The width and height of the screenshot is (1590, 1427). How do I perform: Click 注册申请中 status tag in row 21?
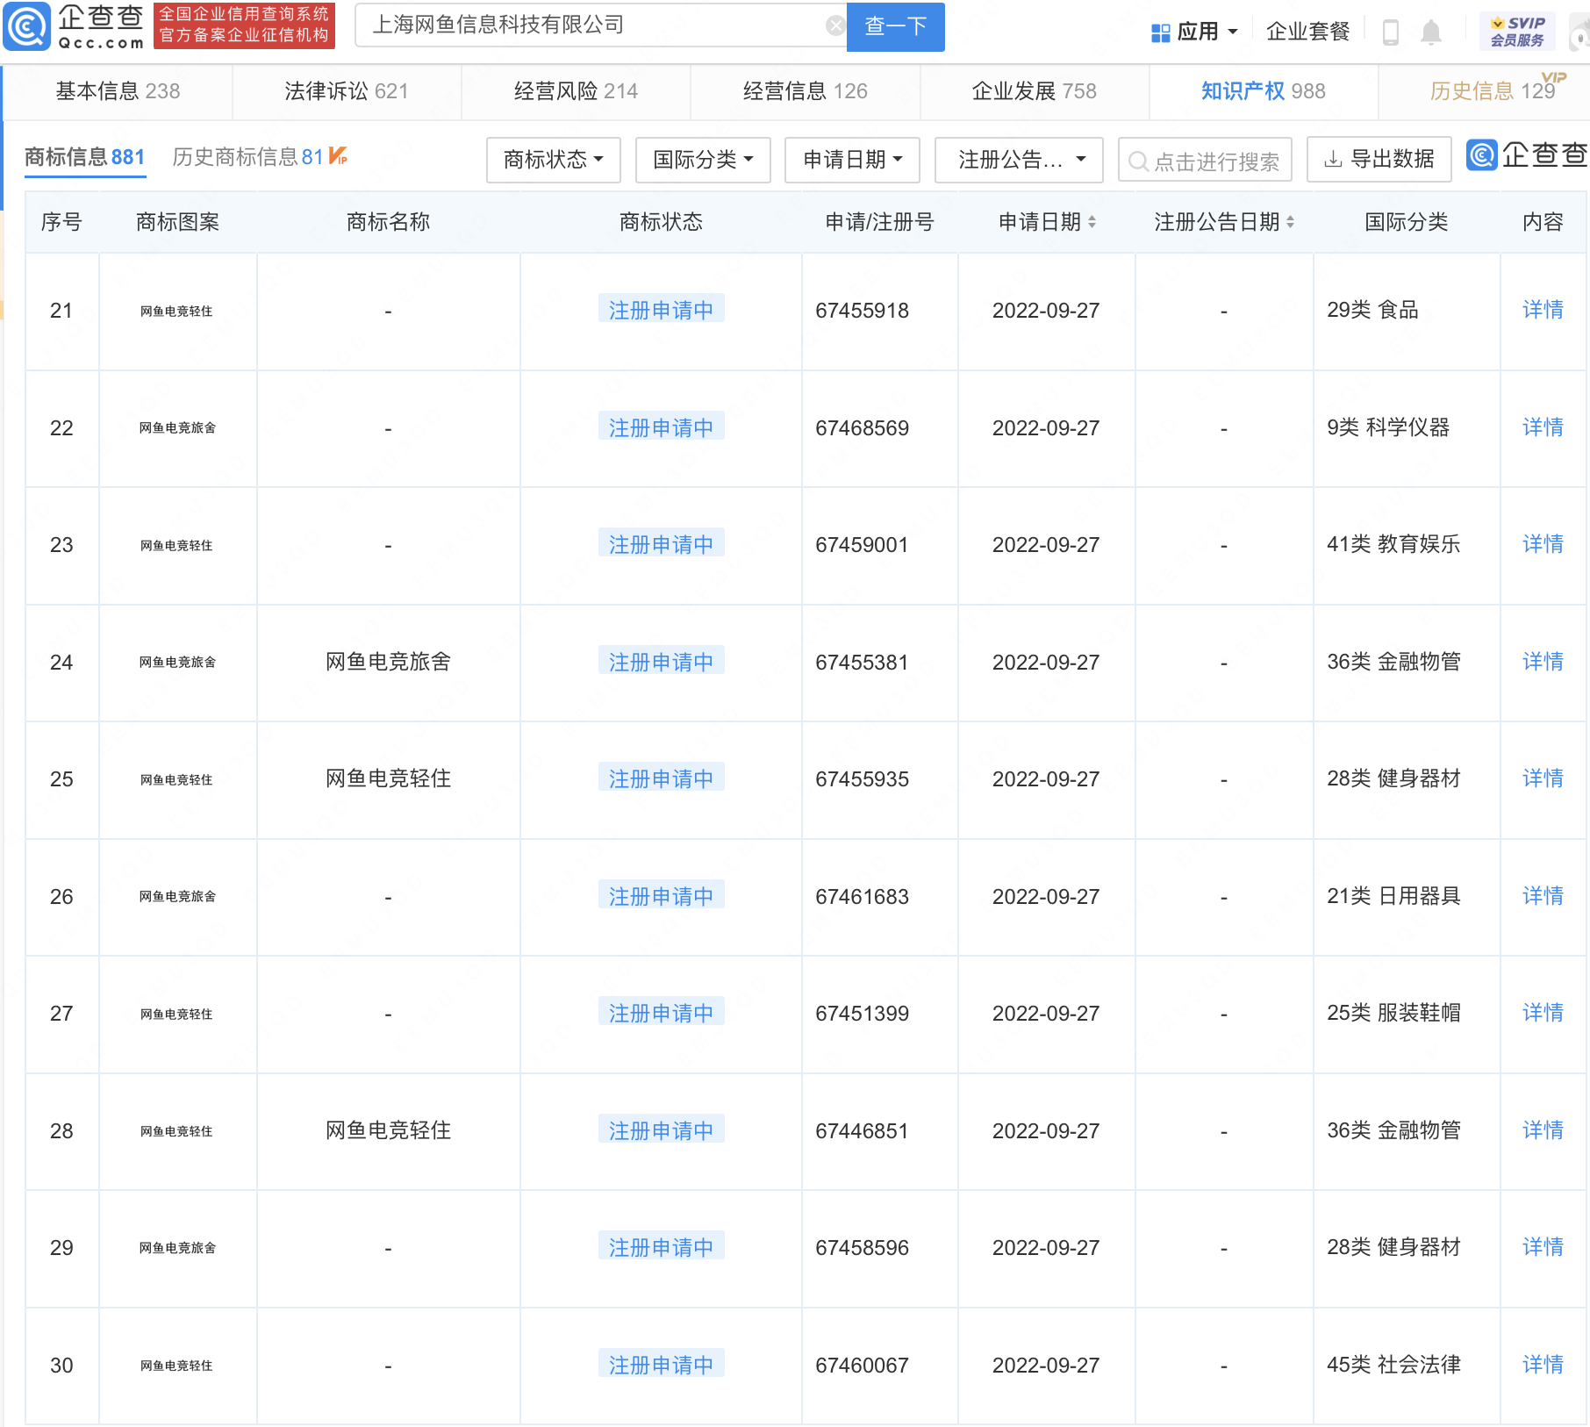point(661,310)
